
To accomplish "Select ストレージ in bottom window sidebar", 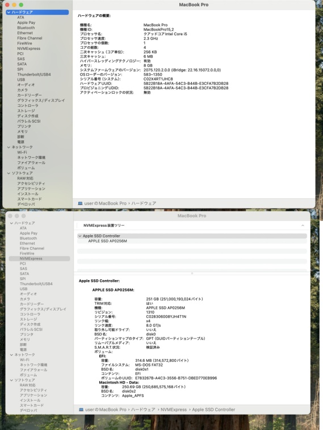I will click(28, 319).
